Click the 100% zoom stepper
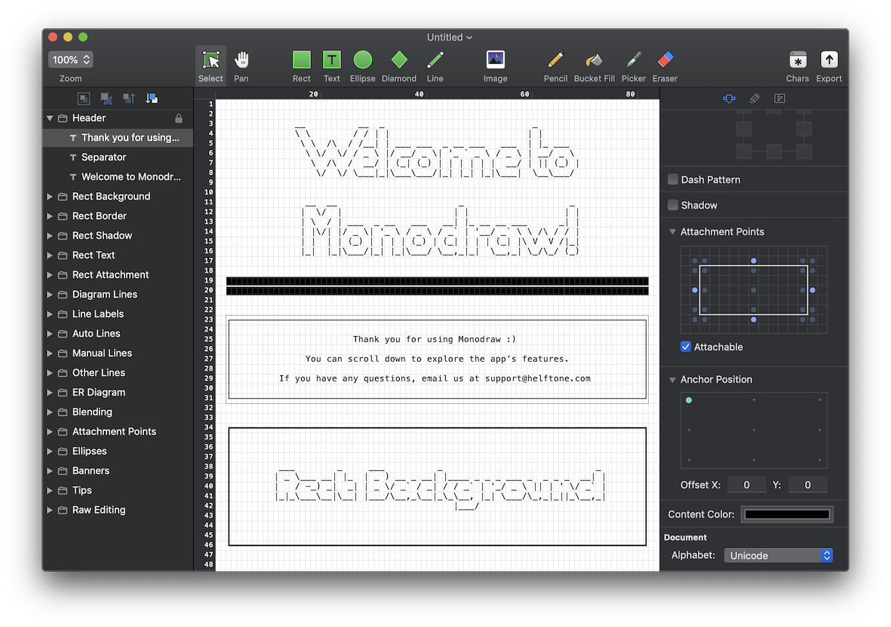This screenshot has width=891, height=627. click(71, 60)
